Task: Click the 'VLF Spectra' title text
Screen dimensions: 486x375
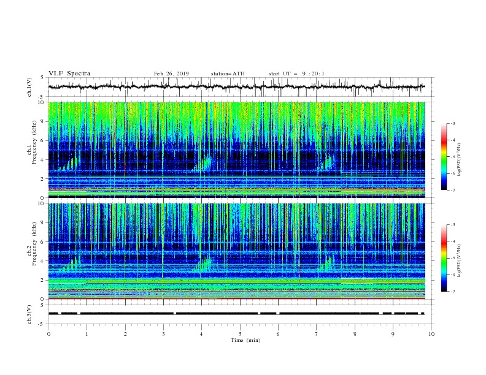Action: click(69, 74)
